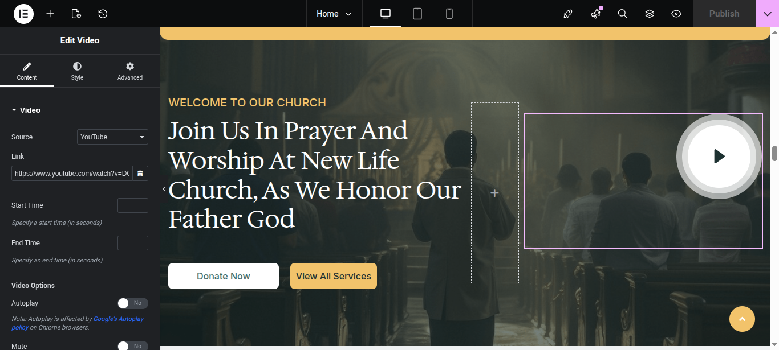Open the revision History icon

[103, 14]
